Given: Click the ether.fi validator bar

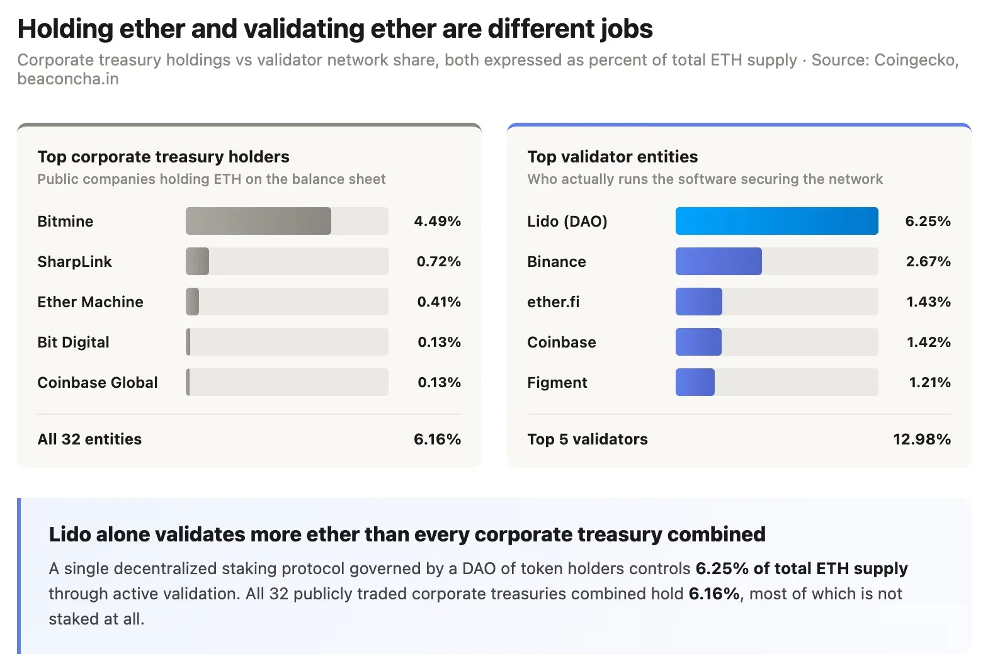Looking at the screenshot, I should (776, 302).
